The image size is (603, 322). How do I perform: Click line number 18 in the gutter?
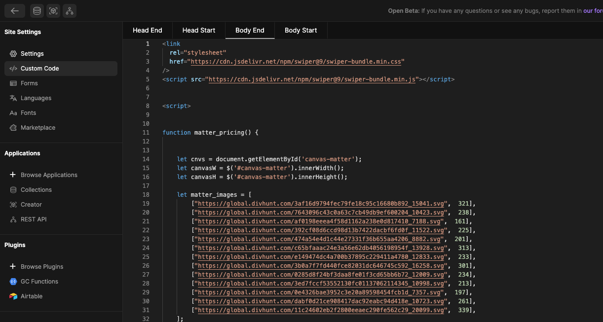point(146,195)
